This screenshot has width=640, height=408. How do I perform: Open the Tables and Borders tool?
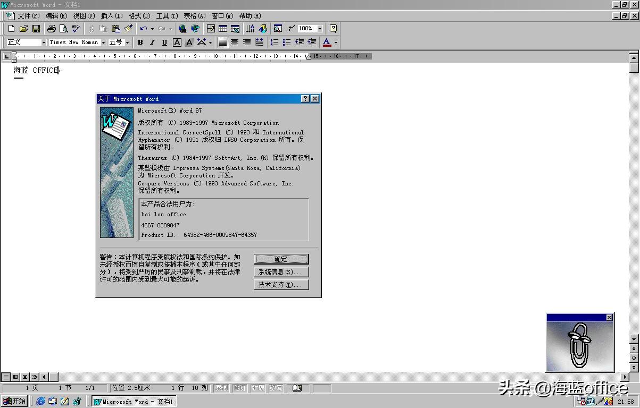[x=211, y=29]
